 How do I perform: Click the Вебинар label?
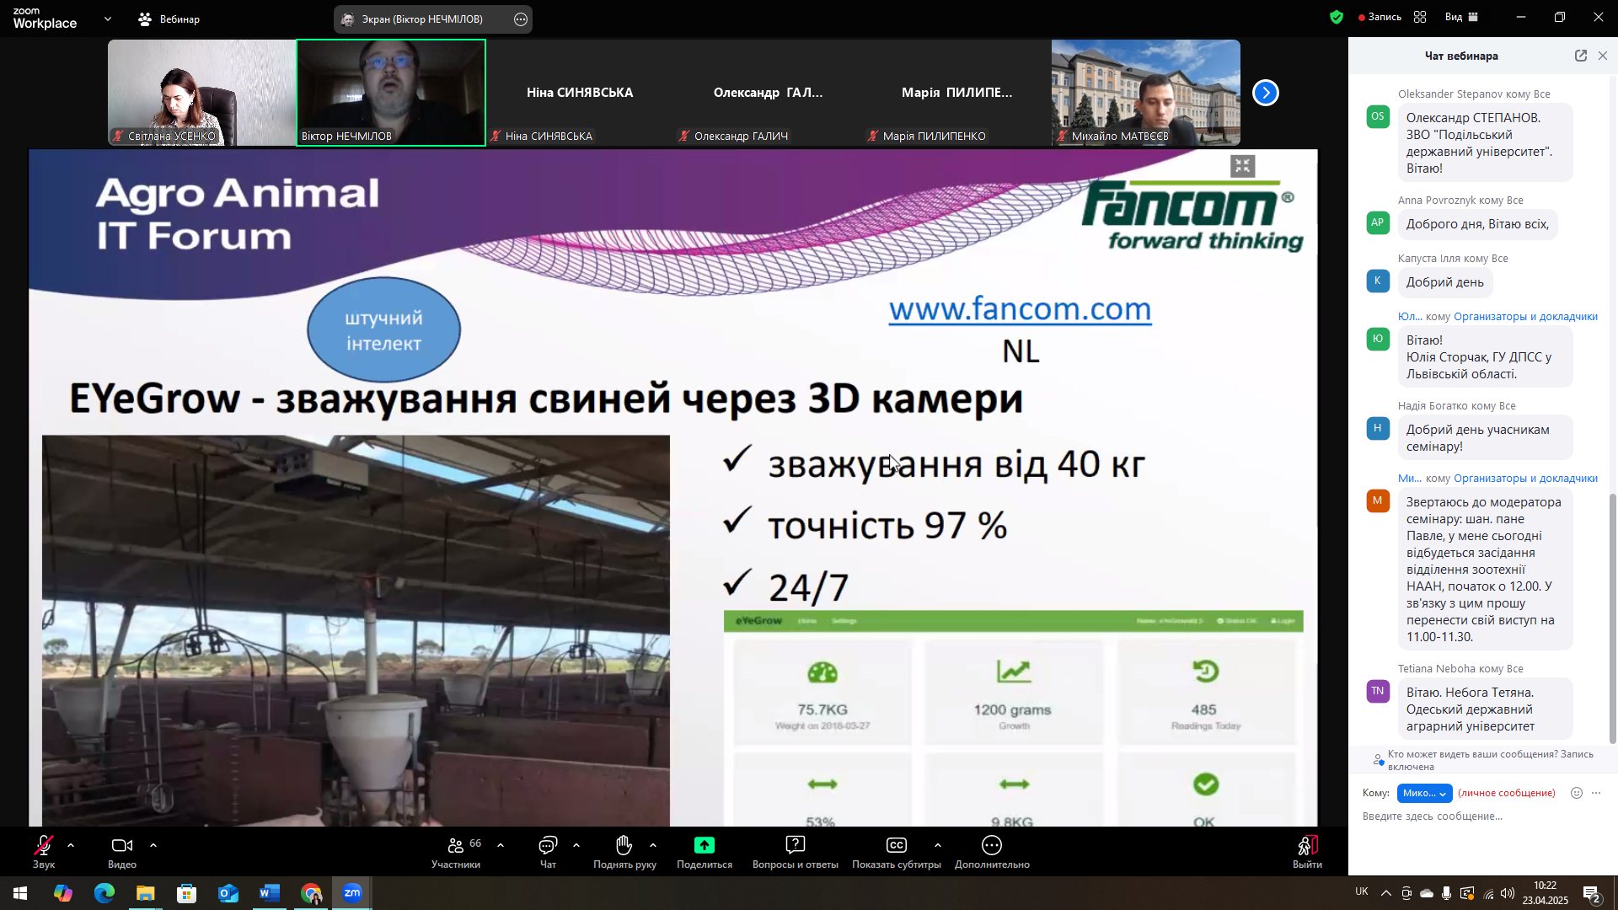point(179,19)
